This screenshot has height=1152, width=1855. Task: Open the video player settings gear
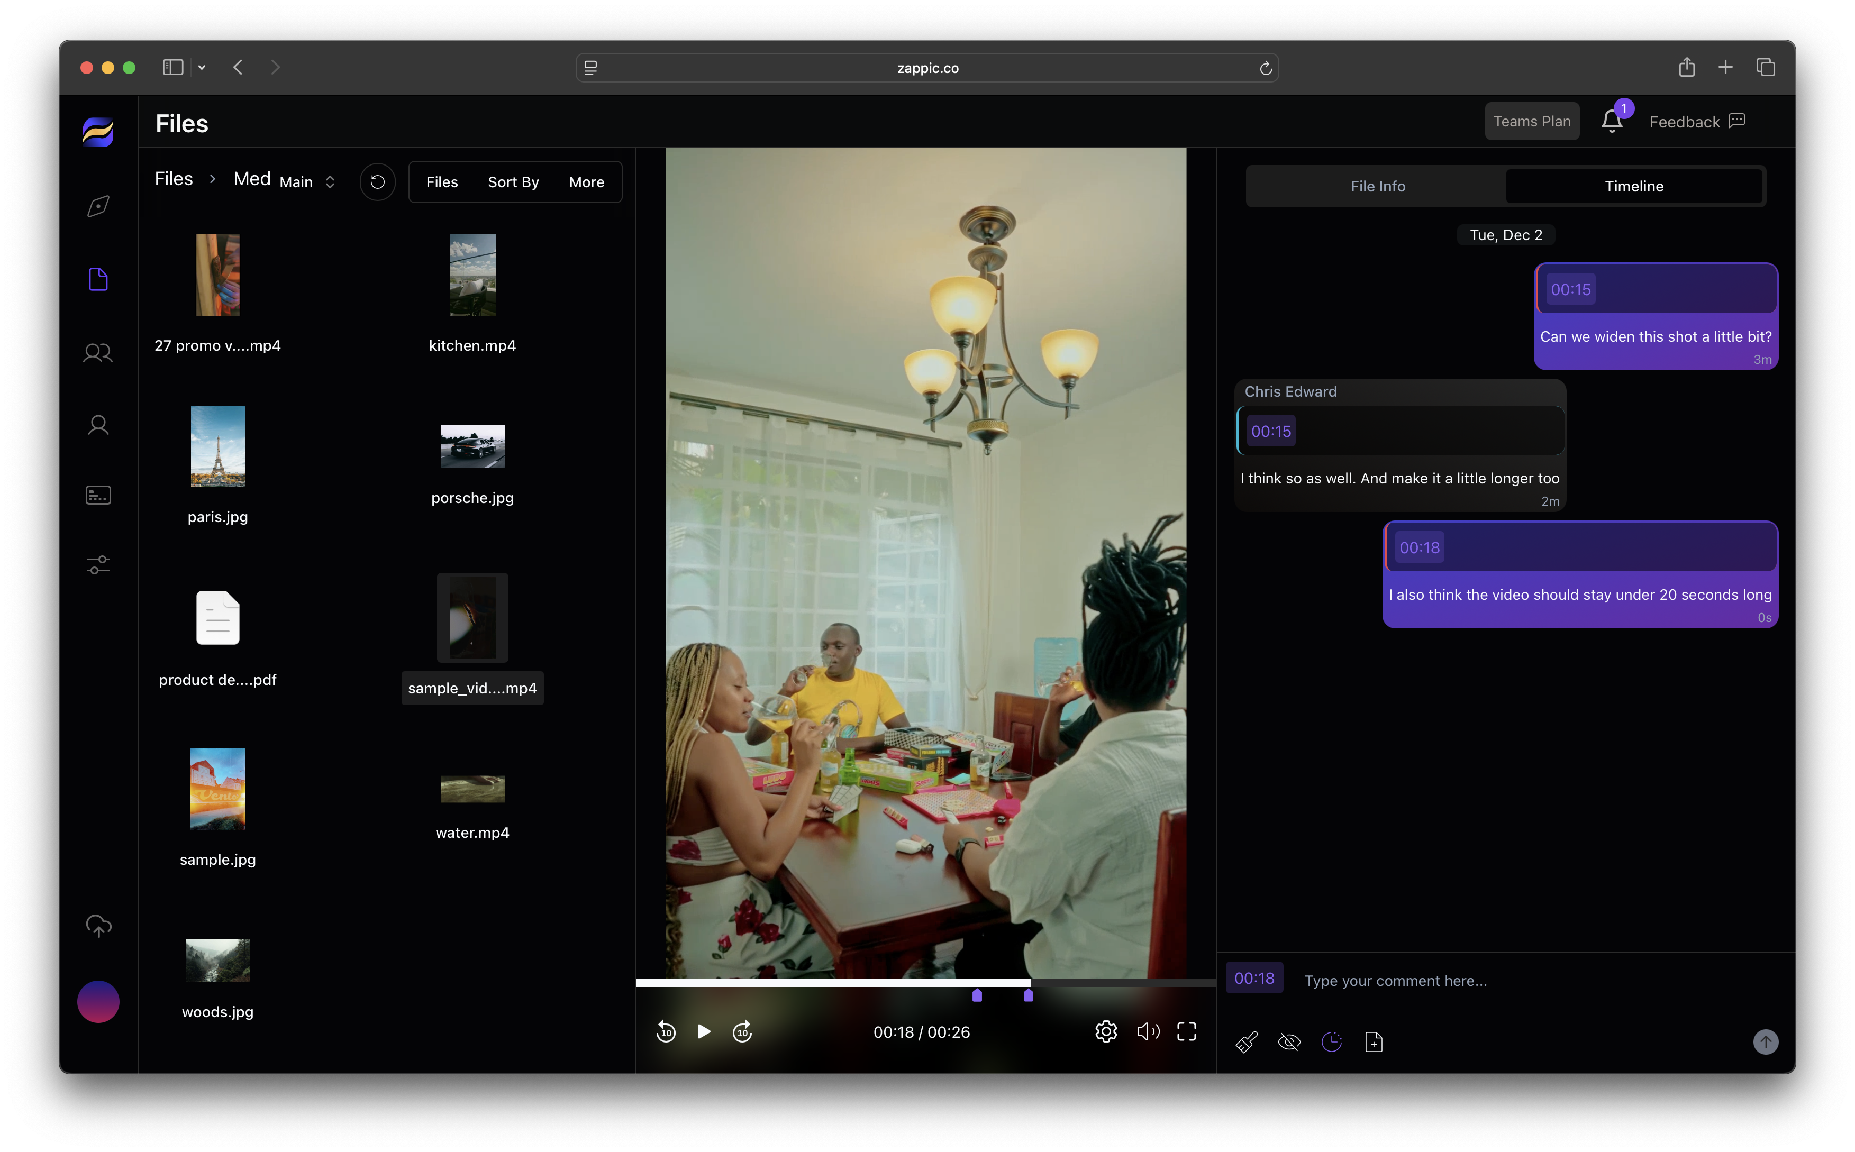[x=1106, y=1031]
